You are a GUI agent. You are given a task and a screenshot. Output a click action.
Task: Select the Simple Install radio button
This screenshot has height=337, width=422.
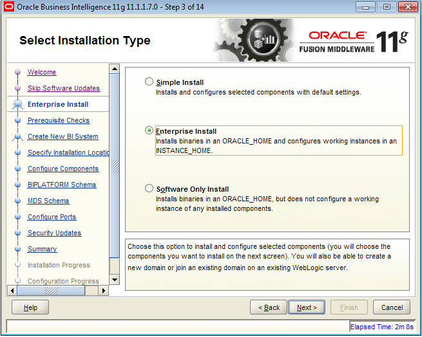149,82
